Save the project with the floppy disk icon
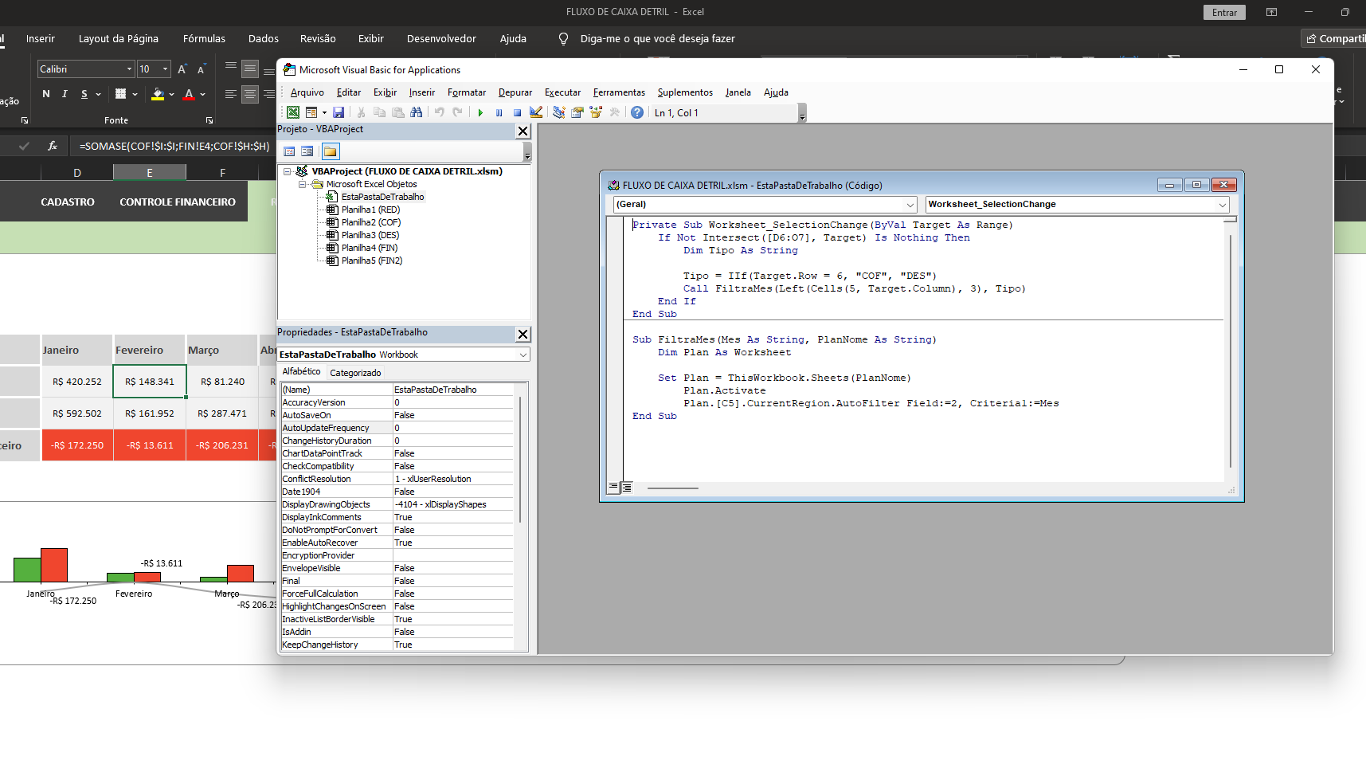1366x772 pixels. click(339, 112)
